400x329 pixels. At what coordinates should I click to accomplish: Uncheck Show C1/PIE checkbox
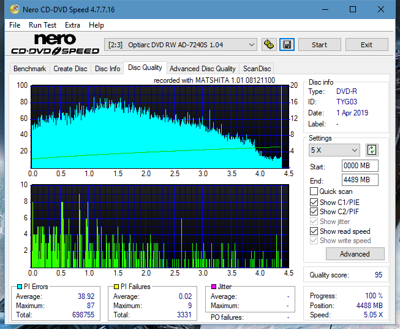click(x=314, y=202)
